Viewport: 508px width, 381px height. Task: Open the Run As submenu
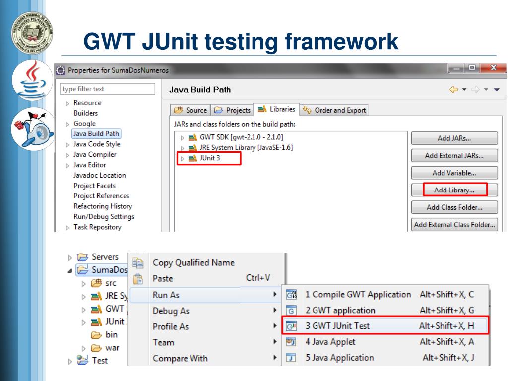click(206, 295)
